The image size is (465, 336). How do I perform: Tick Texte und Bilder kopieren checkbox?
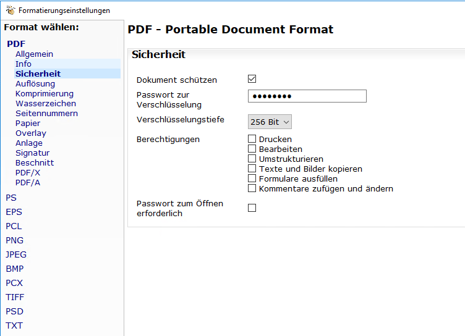click(252, 169)
